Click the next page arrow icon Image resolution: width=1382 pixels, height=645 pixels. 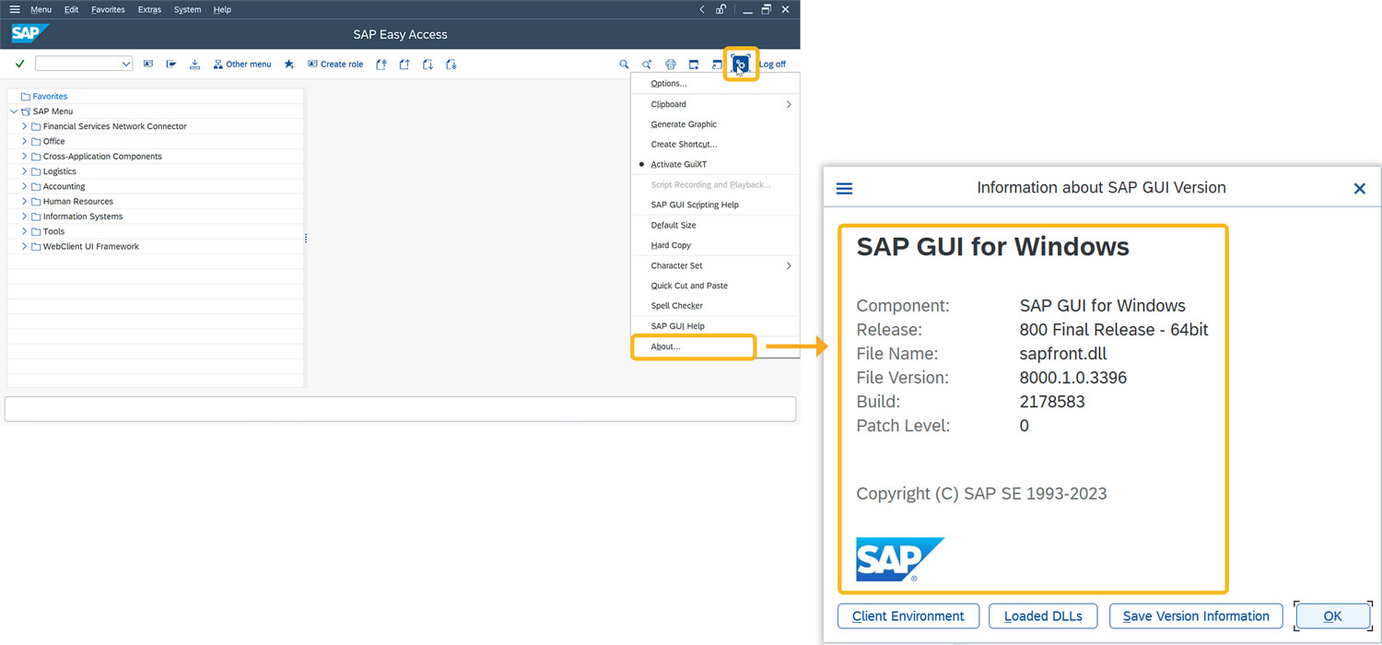click(x=427, y=64)
